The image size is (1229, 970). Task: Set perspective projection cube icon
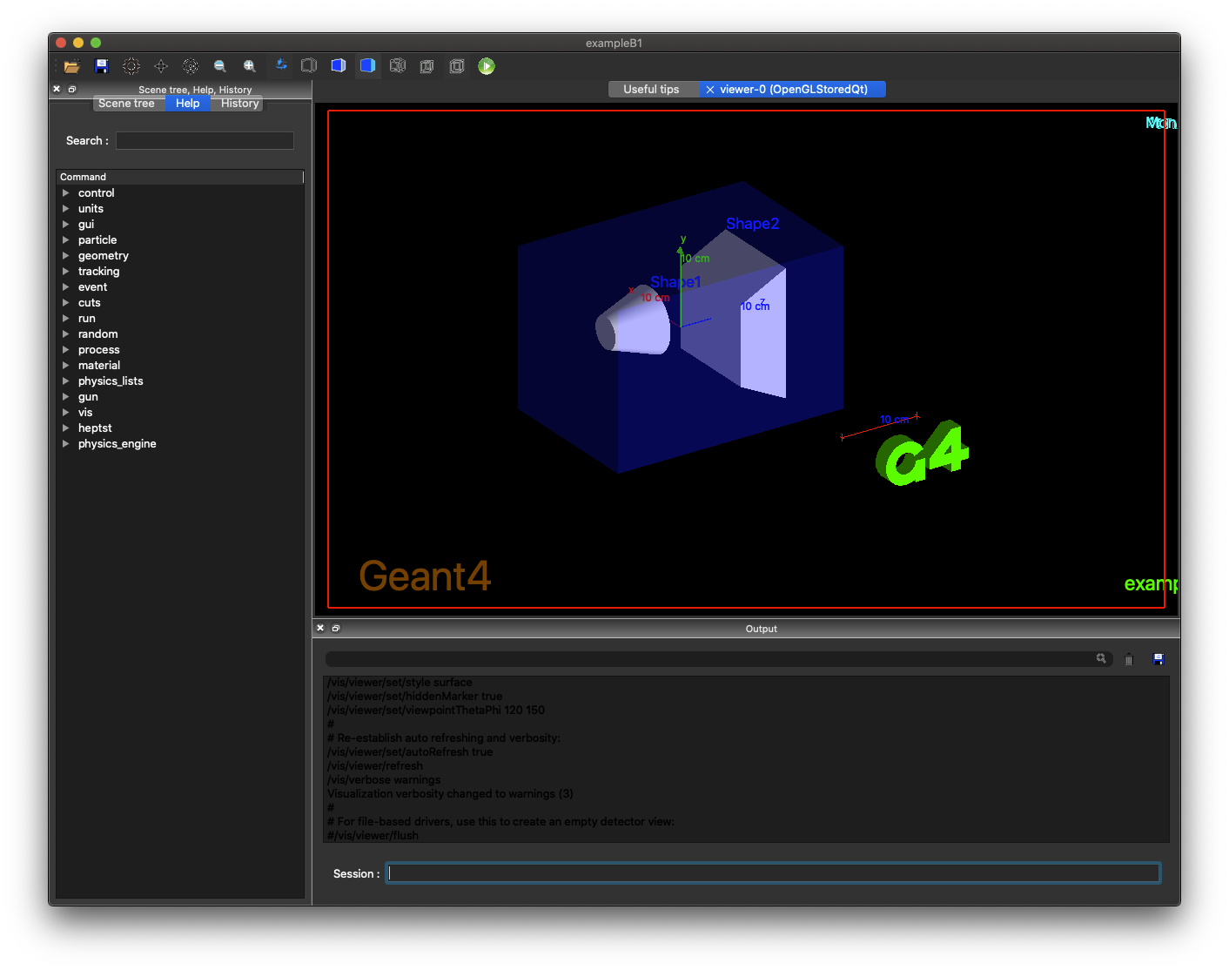click(x=427, y=66)
